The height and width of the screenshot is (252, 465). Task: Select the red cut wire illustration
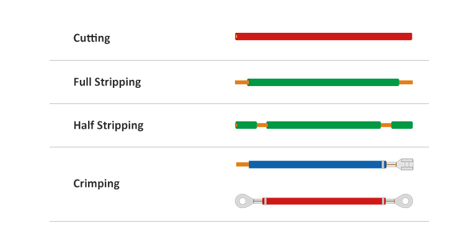pos(324,37)
